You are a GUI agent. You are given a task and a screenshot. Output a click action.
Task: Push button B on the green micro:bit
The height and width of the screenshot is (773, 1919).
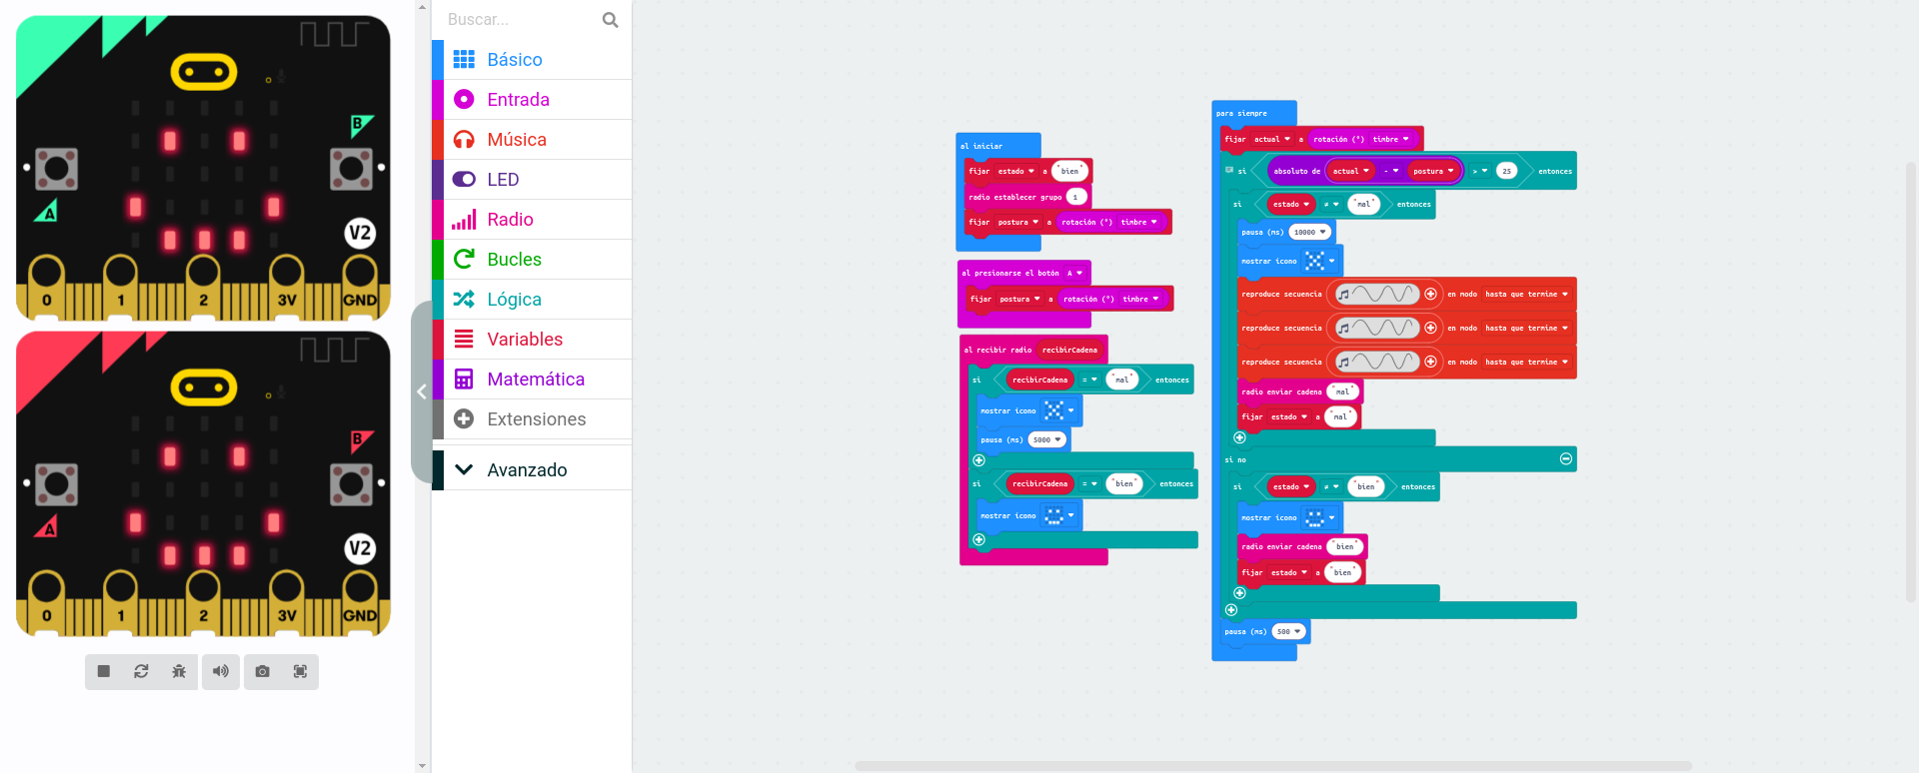tap(351, 169)
